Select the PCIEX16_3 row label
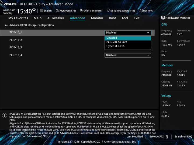194x145 pixels. pyautogui.click(x=16, y=48)
